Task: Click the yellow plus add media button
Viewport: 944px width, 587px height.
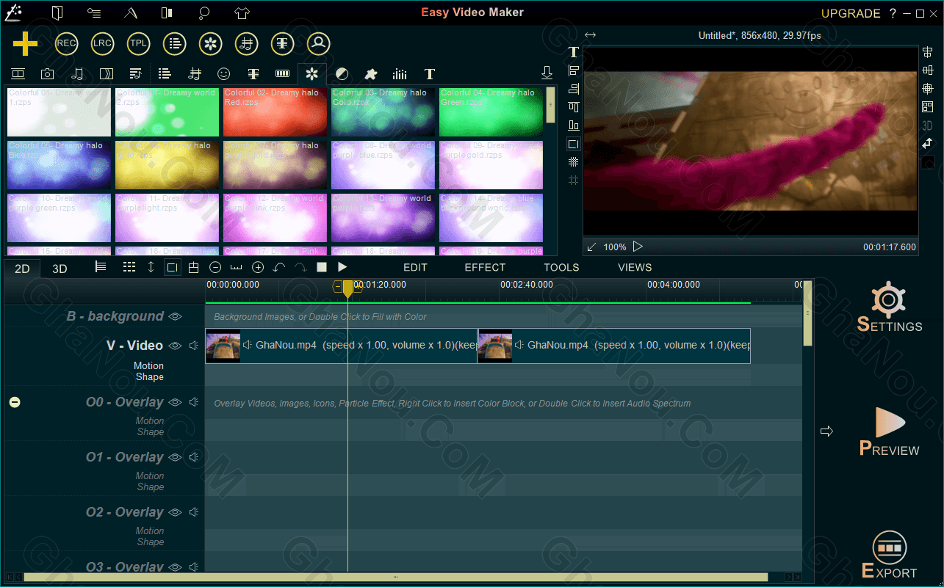Action: [x=25, y=44]
